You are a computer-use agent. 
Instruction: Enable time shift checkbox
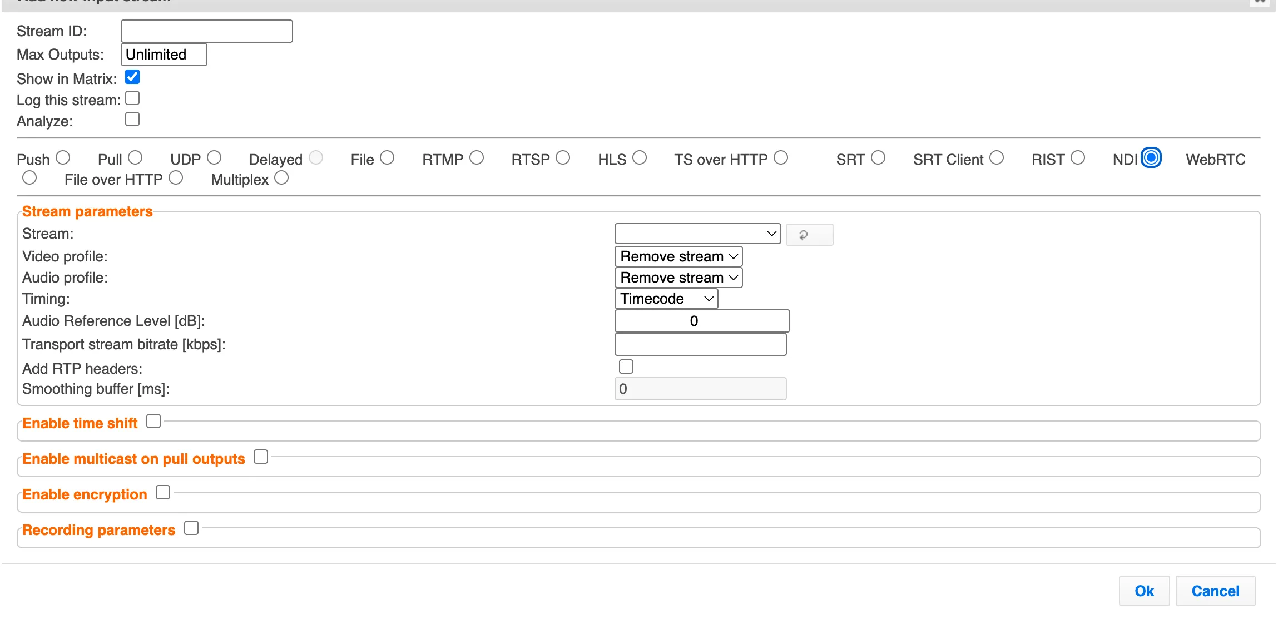(153, 422)
